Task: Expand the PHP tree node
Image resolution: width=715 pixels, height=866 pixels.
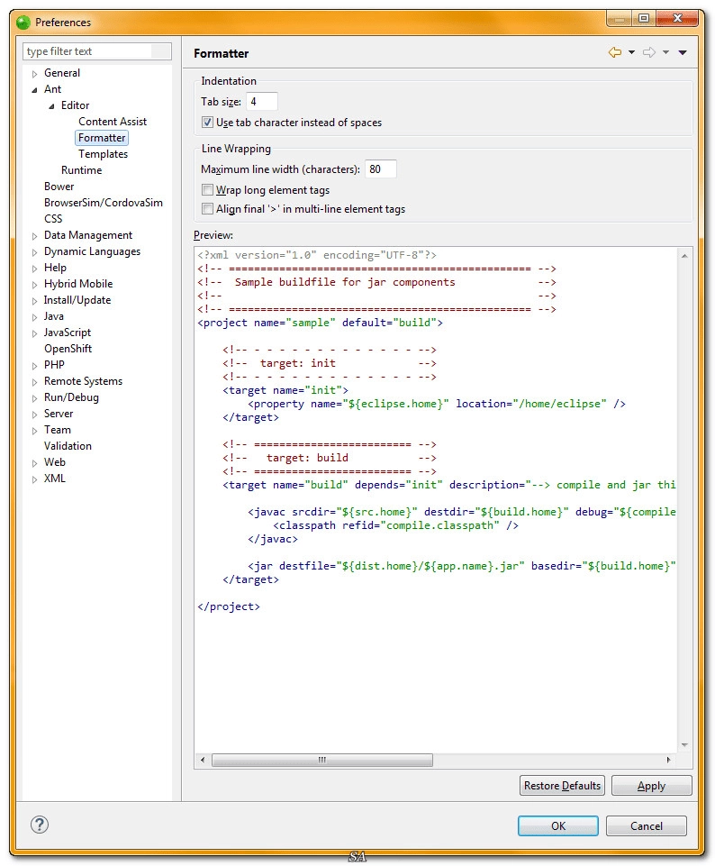Action: (x=34, y=366)
